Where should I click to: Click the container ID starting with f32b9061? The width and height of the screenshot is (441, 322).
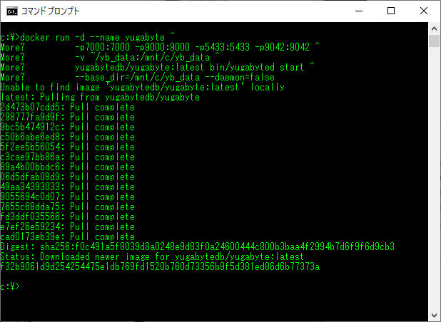161,266
